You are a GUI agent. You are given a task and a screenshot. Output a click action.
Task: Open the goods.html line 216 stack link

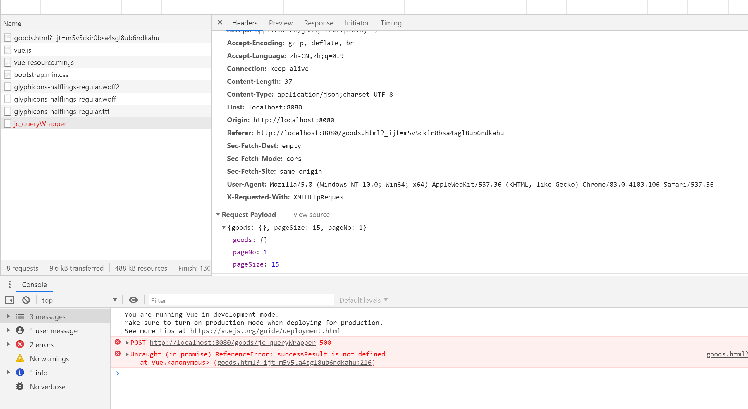(294, 362)
